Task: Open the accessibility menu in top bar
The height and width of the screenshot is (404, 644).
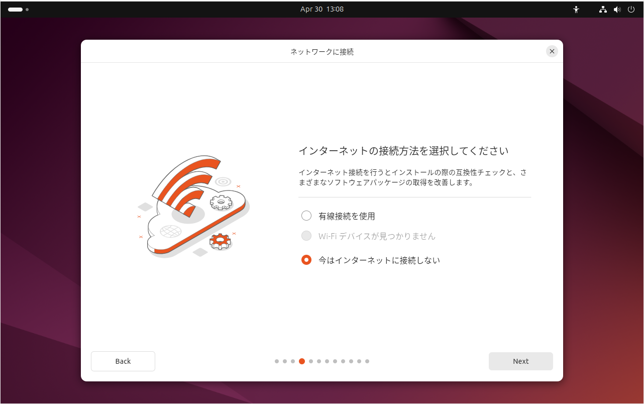Action: [x=576, y=9]
